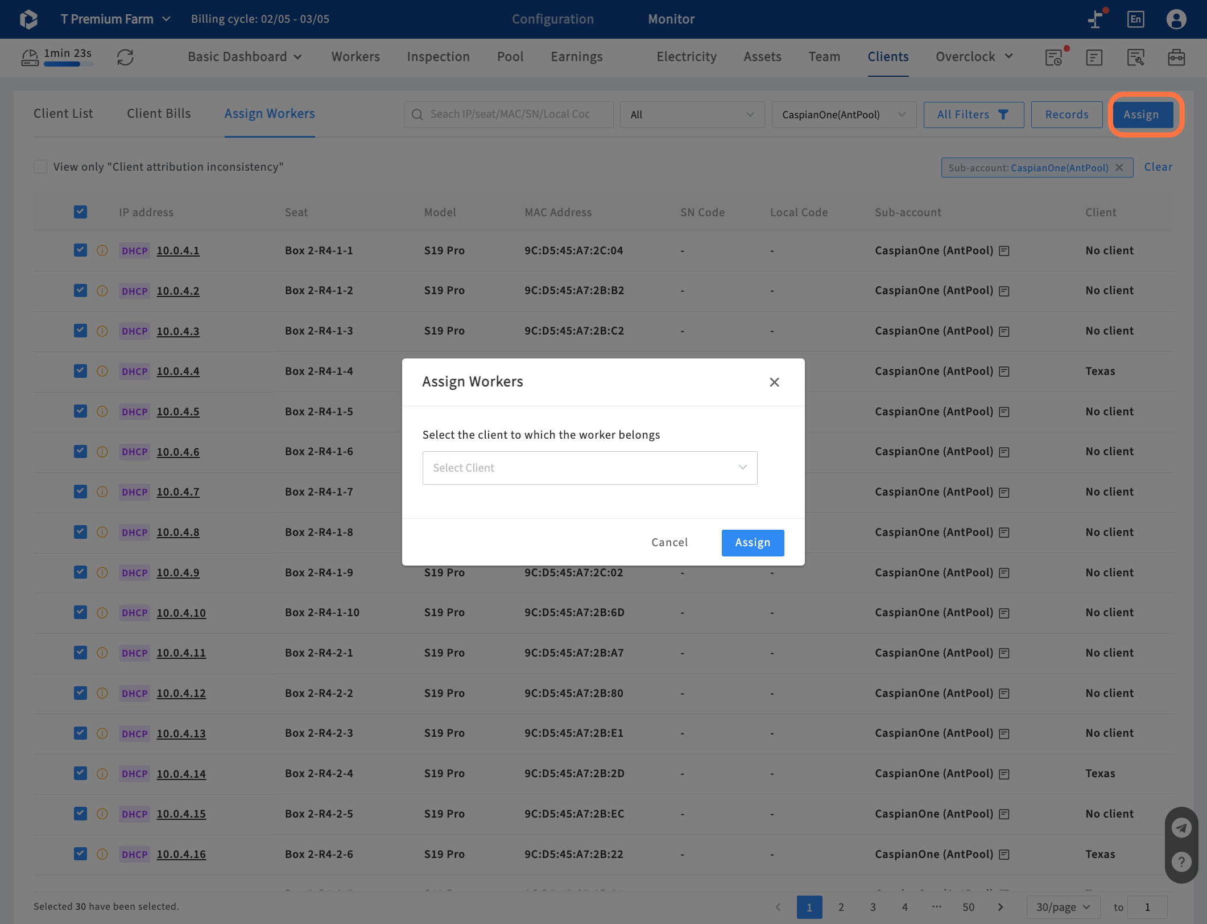Open the Telegram support icon
The width and height of the screenshot is (1207, 924).
[x=1181, y=827]
